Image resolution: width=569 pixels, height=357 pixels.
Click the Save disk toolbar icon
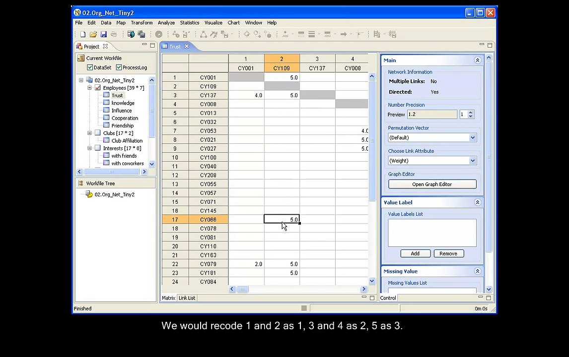pos(103,34)
